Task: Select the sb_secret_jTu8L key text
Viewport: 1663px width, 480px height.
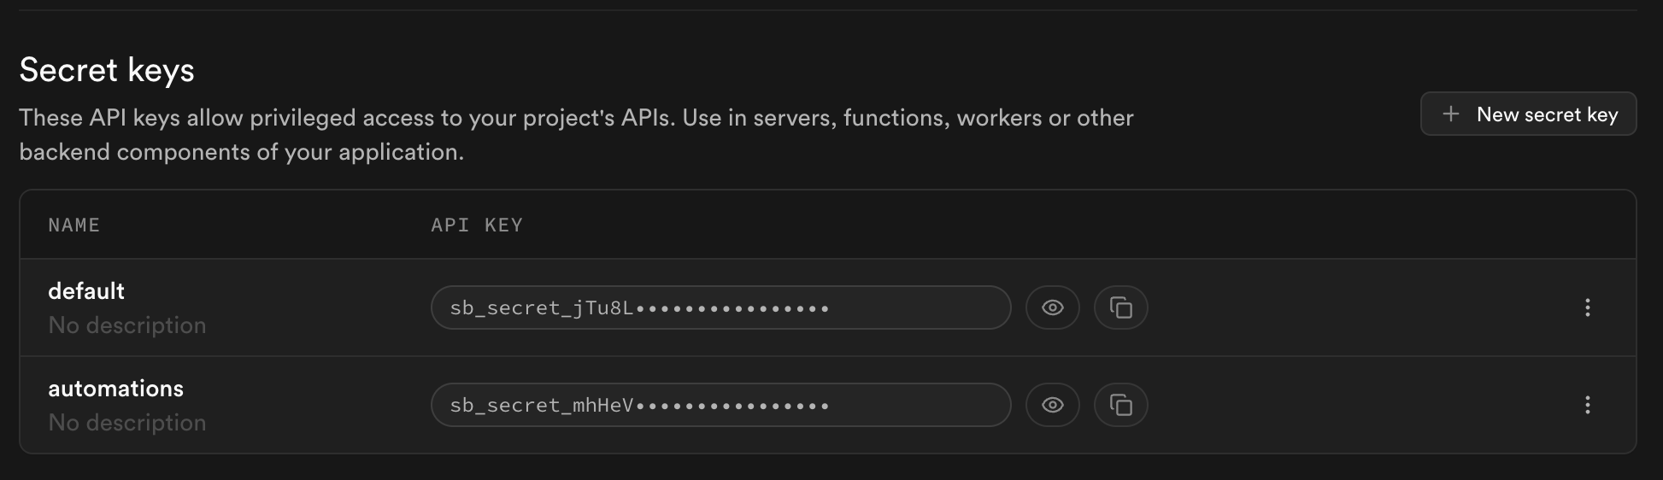Action: (541, 308)
